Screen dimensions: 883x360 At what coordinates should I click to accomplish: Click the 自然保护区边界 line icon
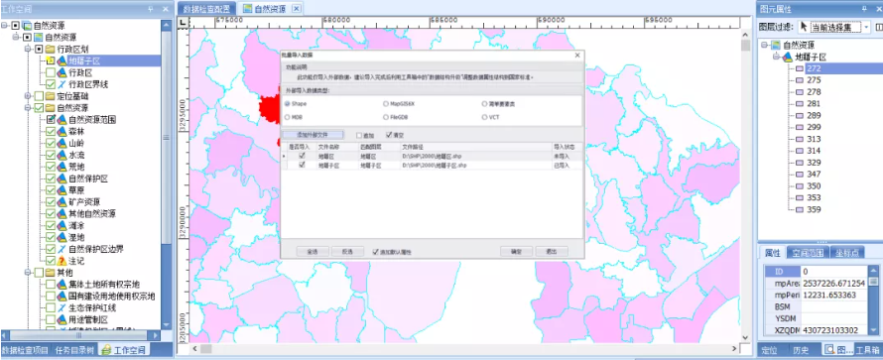(62, 249)
